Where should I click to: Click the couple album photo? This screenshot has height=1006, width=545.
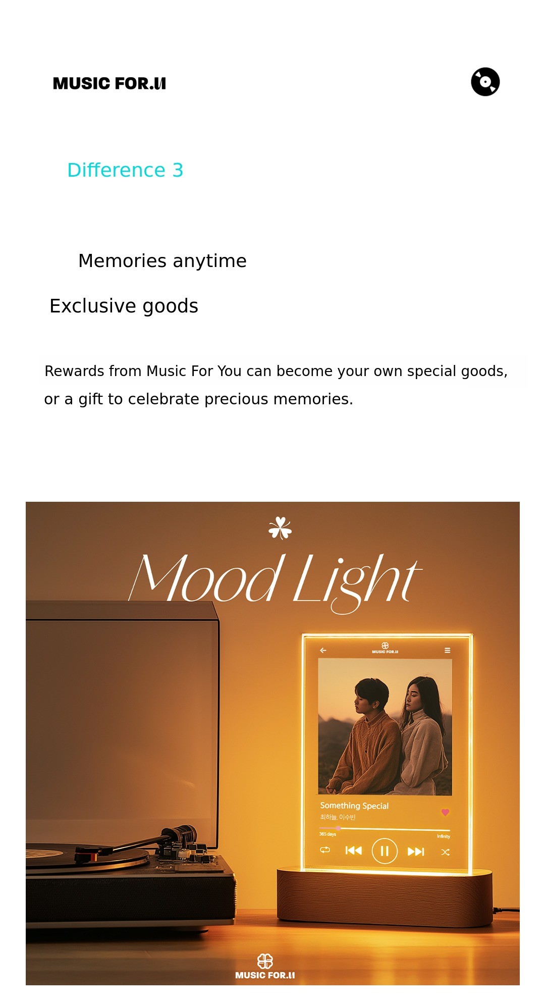[x=385, y=727]
